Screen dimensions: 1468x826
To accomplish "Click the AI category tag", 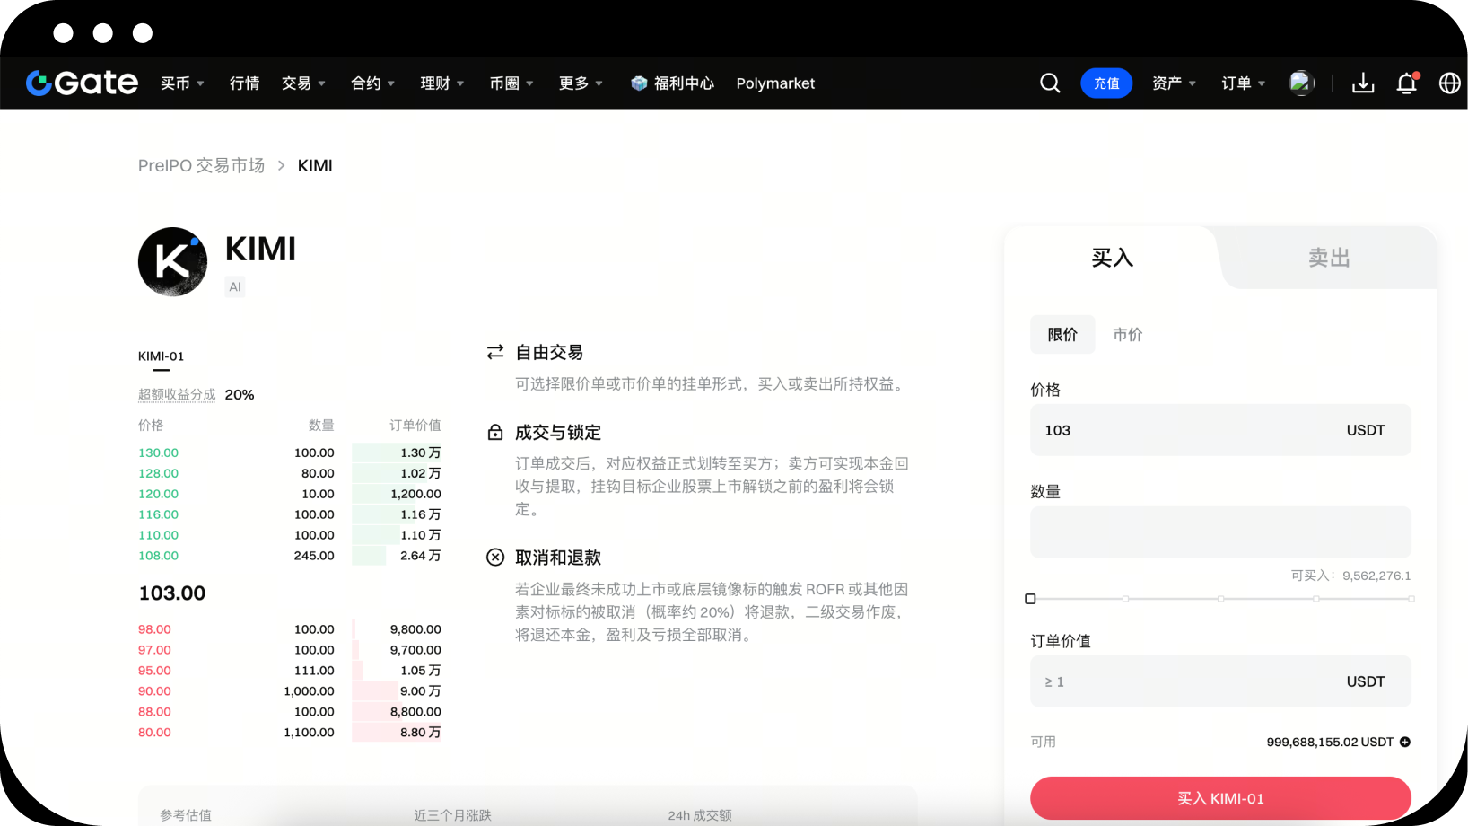I will pos(235,286).
